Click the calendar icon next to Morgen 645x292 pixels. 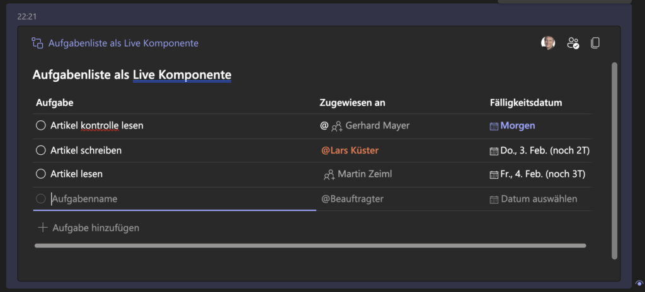tap(494, 126)
